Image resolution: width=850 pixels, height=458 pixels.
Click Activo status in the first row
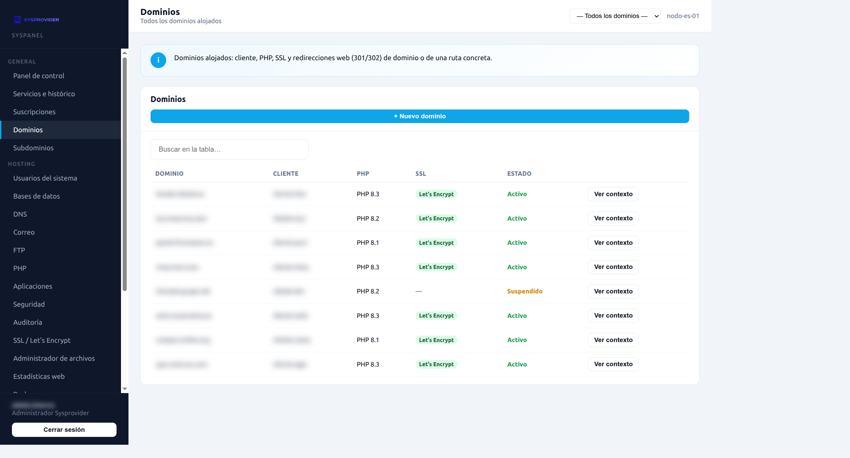[517, 194]
